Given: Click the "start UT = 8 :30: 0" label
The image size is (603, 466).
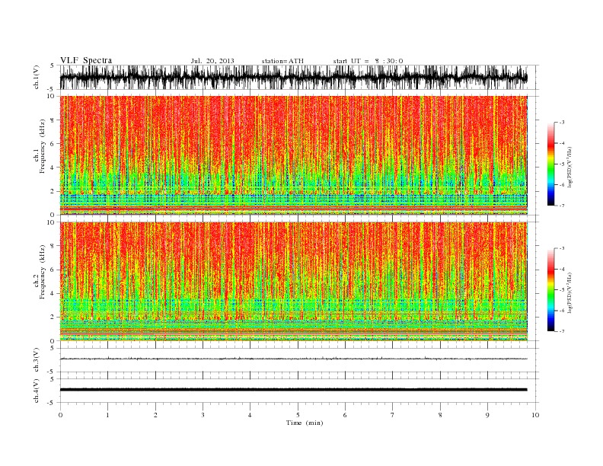Looking at the screenshot, I should pyautogui.click(x=368, y=61).
